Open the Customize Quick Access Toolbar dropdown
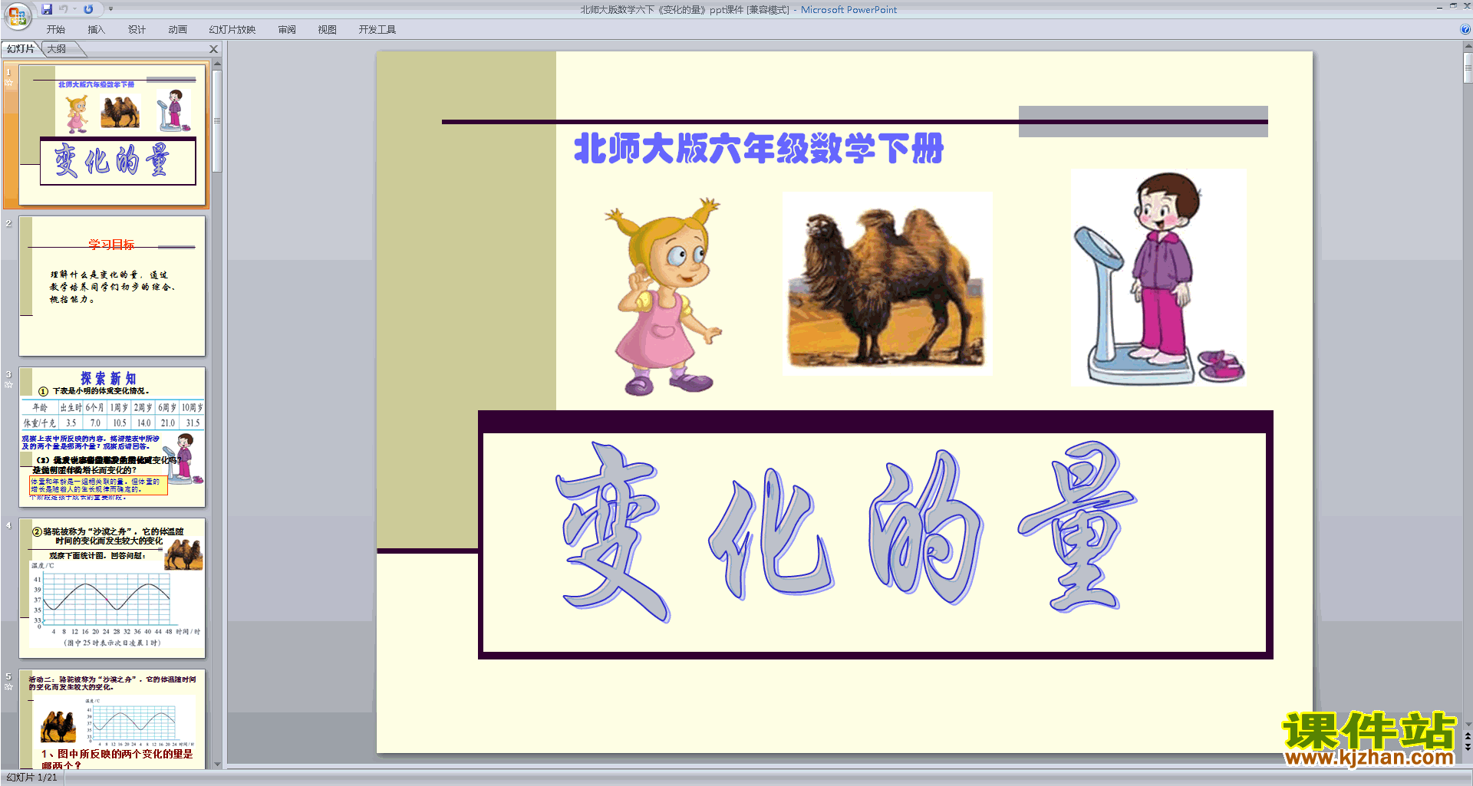Screen dimensions: 1473x786 coord(110,9)
